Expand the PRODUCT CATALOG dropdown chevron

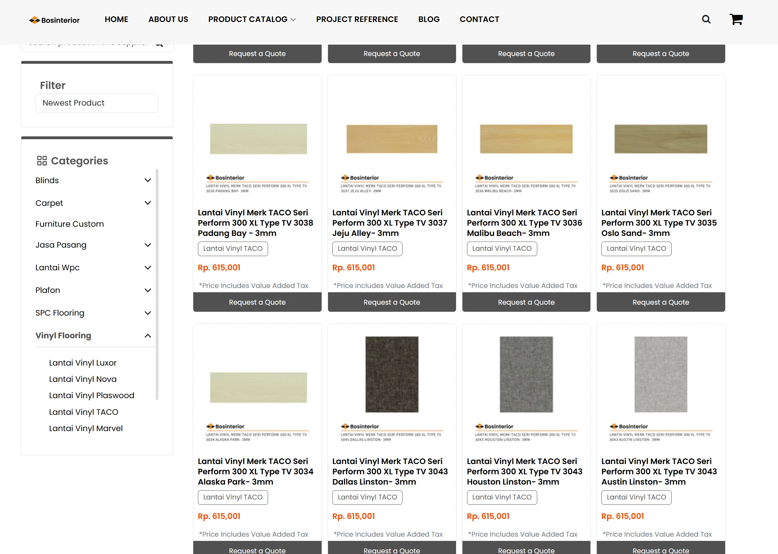pos(293,20)
